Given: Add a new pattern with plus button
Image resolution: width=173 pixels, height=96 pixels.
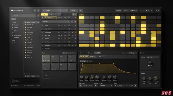Looking at the screenshot, I should coord(70,14).
